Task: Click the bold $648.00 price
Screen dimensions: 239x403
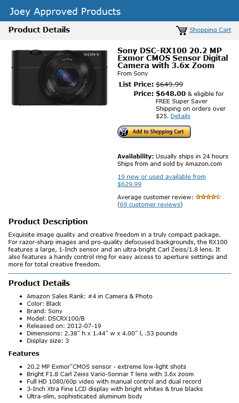Action: click(171, 94)
